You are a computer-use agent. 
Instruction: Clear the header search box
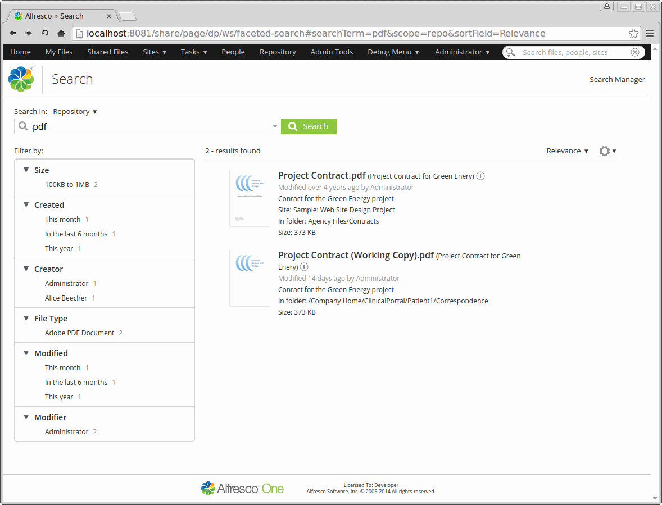click(x=635, y=52)
